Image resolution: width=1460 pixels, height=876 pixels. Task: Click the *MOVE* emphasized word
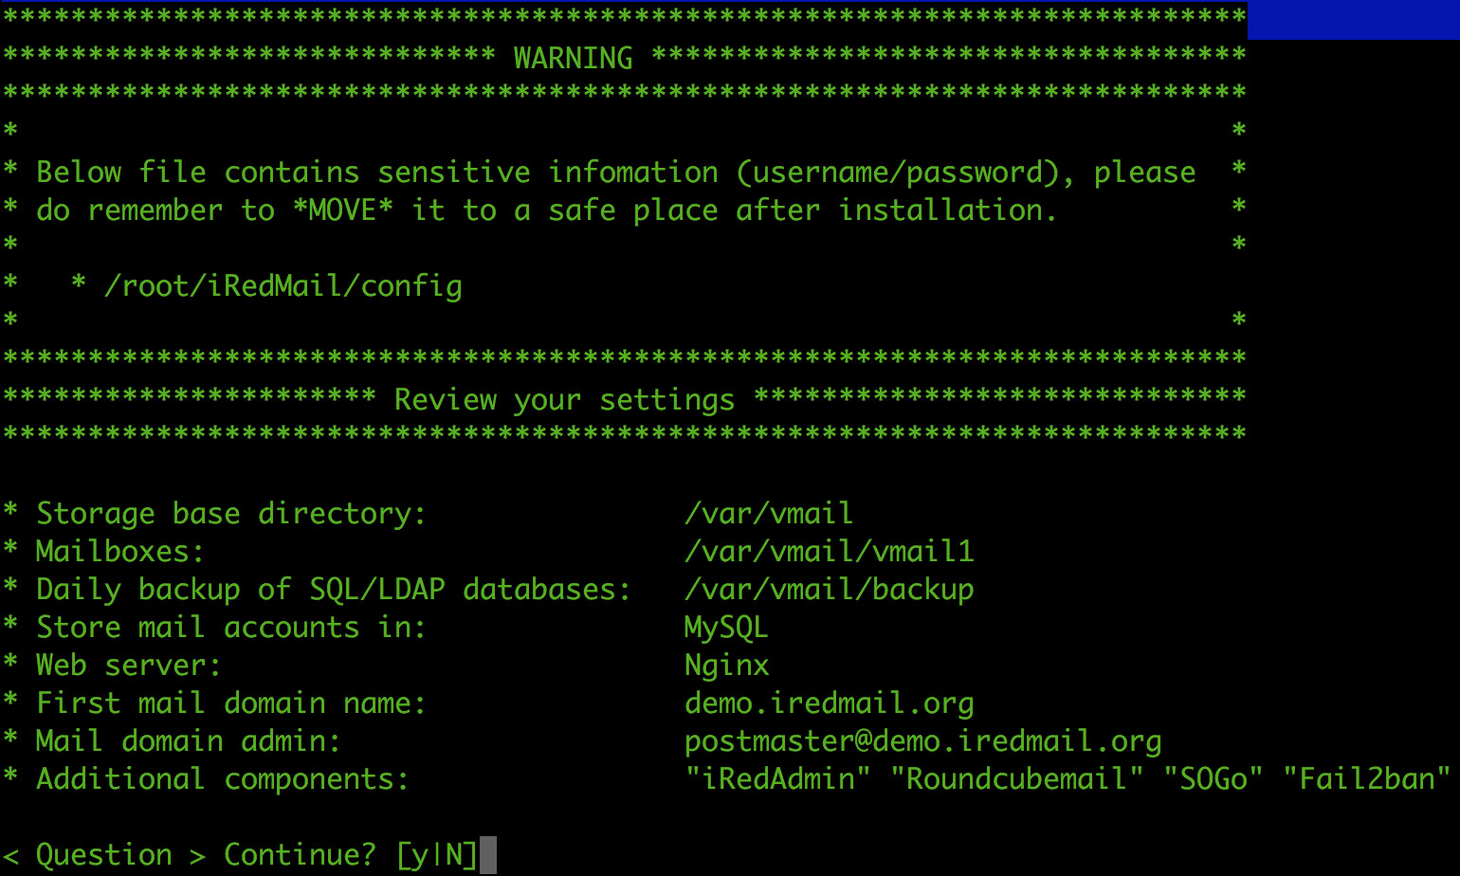coord(342,210)
